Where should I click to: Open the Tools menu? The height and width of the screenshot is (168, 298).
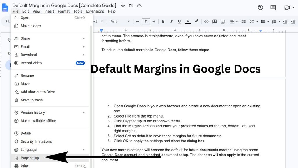(x=78, y=11)
